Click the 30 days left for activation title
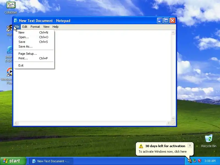This screenshot has height=165, width=220. click(165, 146)
